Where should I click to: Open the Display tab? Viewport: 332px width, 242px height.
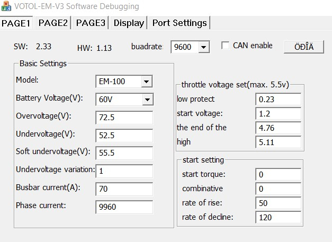tap(129, 23)
